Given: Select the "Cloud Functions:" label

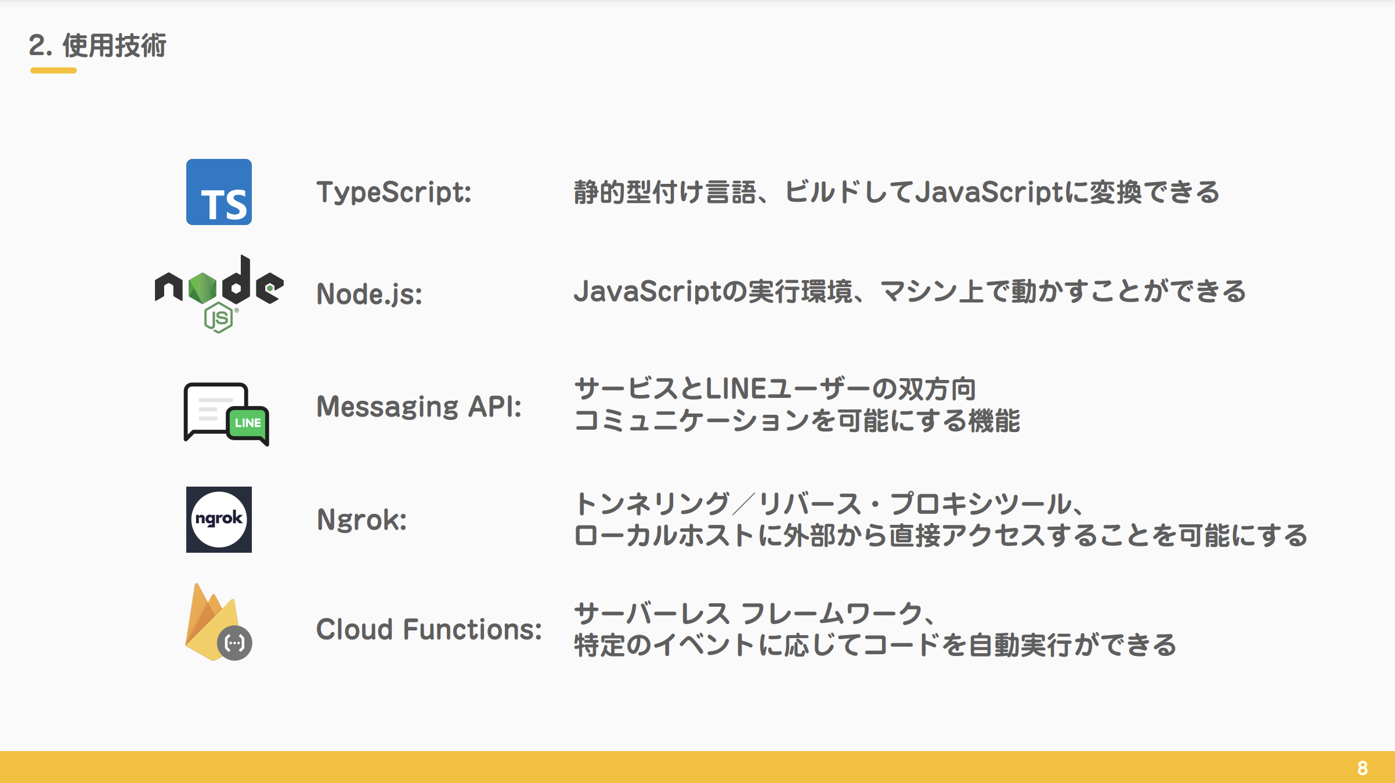Looking at the screenshot, I should (429, 629).
